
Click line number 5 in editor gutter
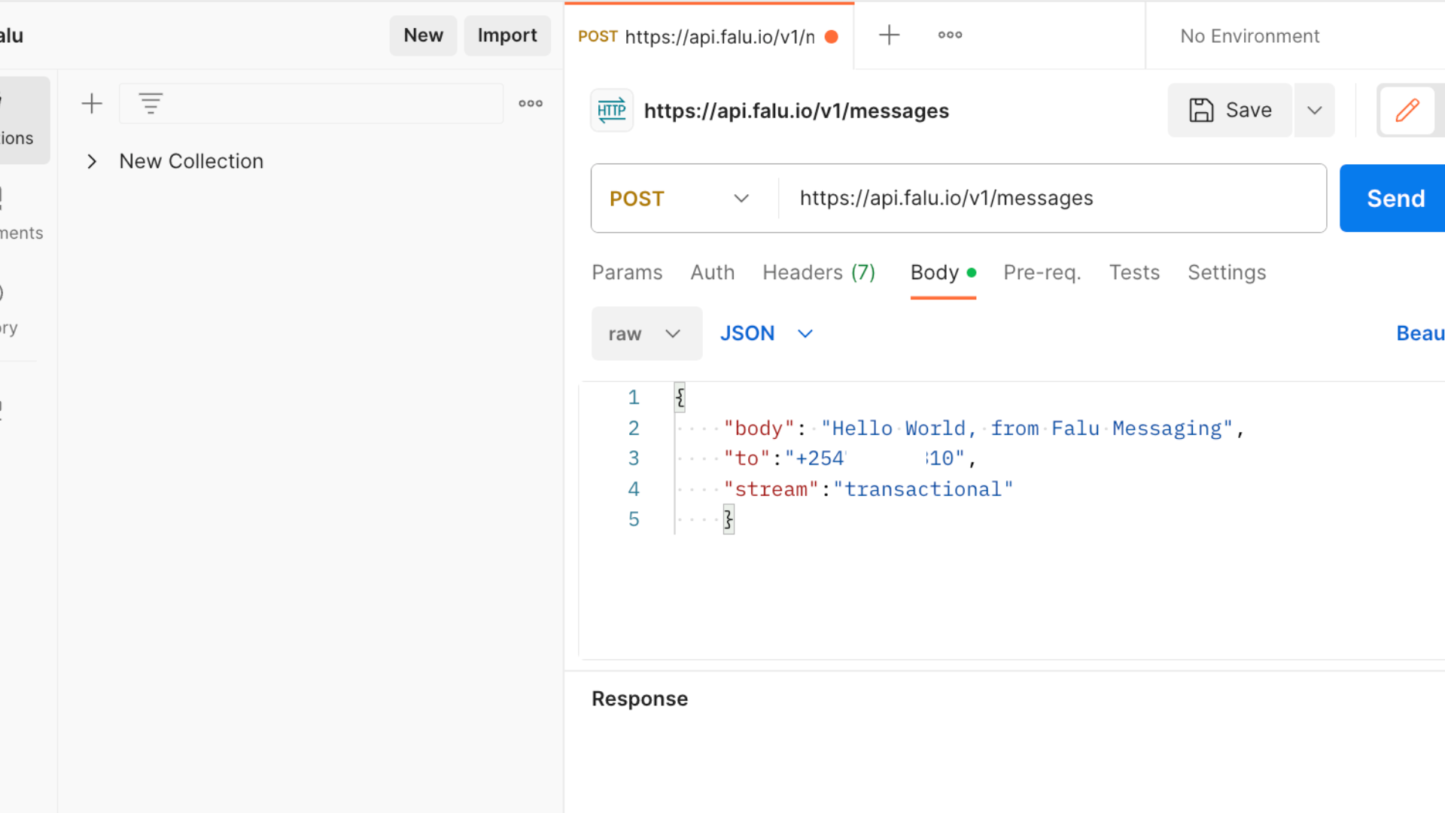click(x=634, y=519)
